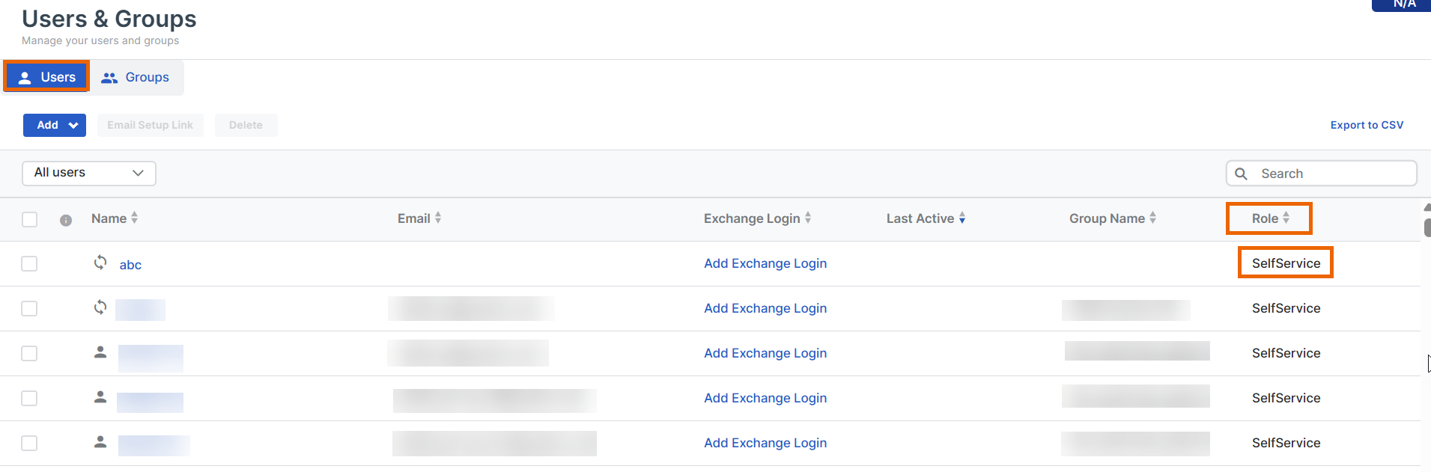Expand the All users filter dropdown
The image size is (1431, 472).
89,173
